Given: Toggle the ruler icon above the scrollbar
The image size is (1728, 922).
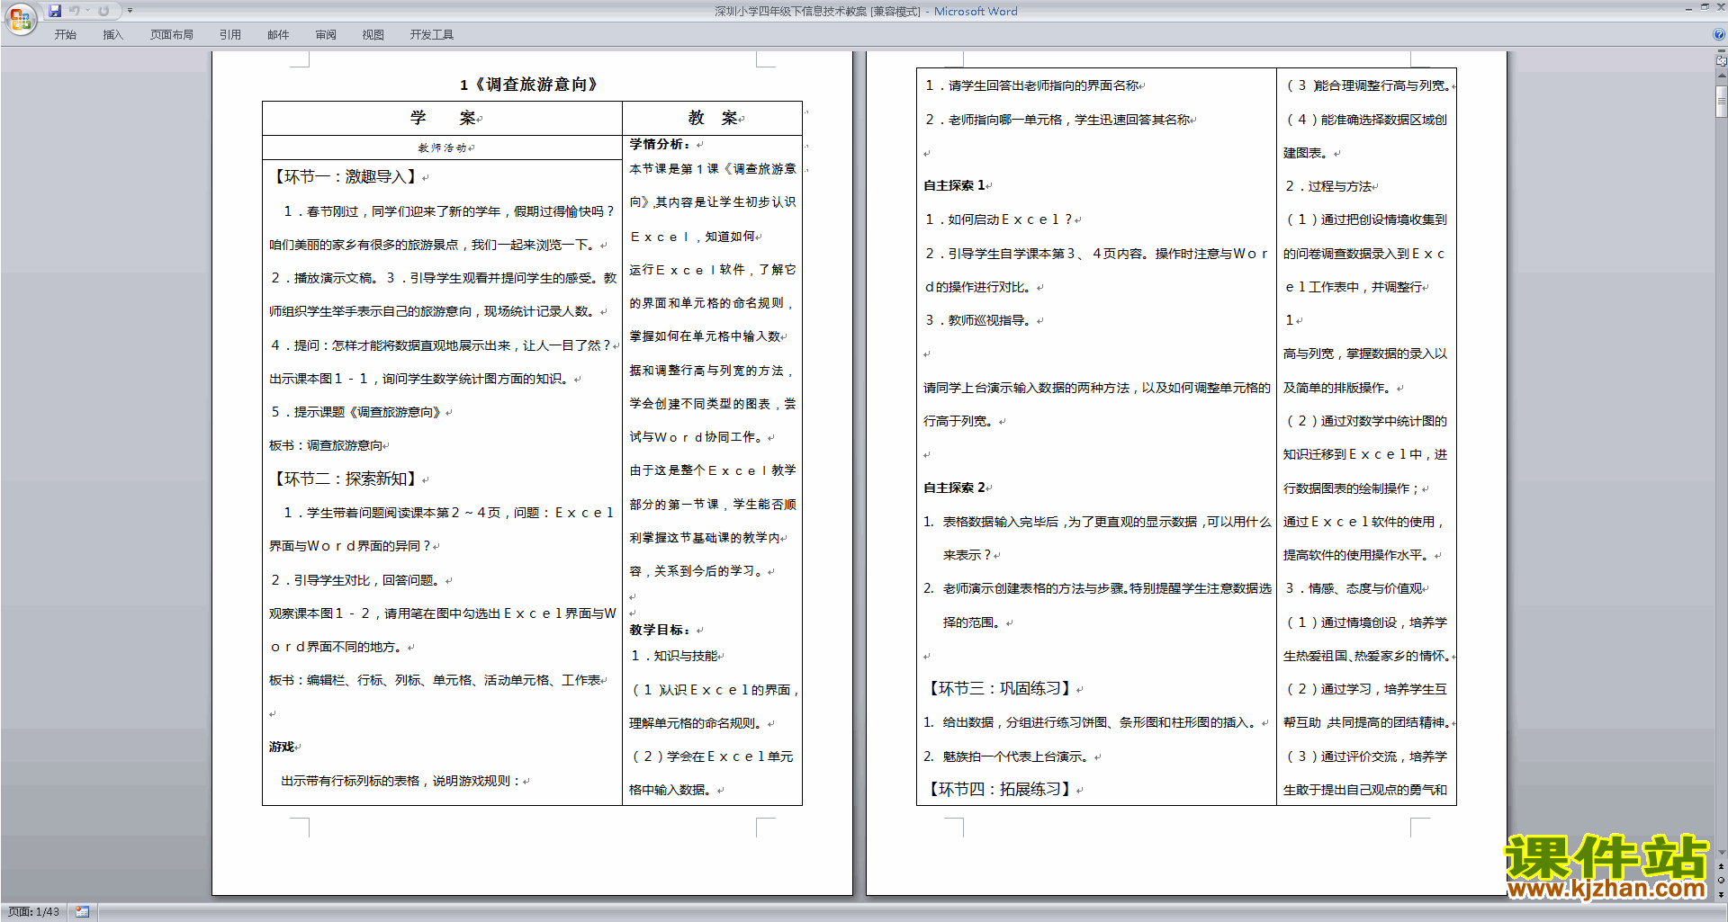Looking at the screenshot, I should pos(1721,62).
